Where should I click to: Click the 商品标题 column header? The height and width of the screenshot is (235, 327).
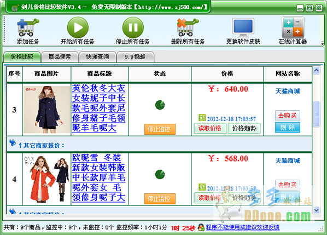point(100,74)
